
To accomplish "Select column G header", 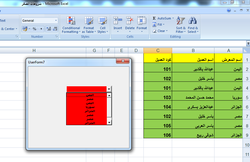I will click(x=94, y=51).
